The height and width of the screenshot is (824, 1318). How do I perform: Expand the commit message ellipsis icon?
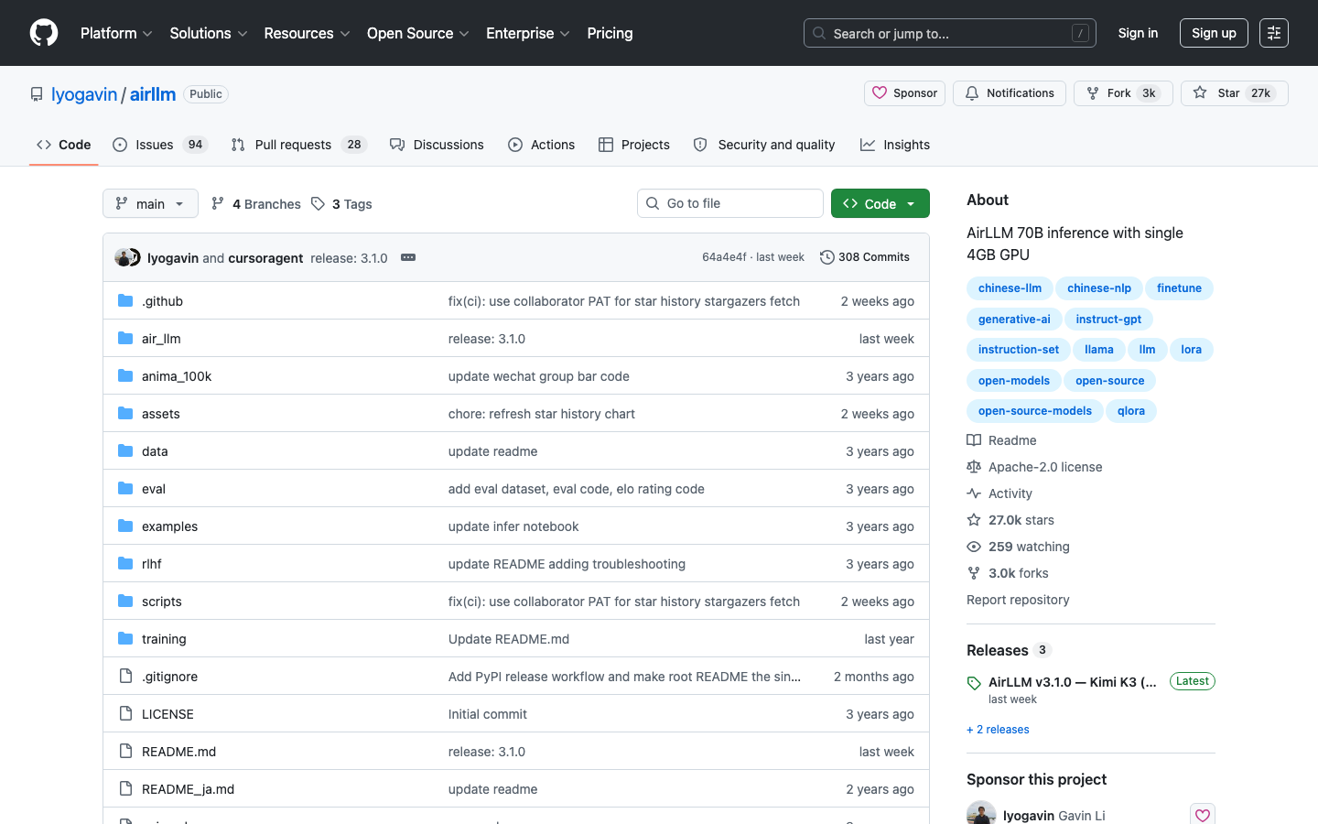pos(408,257)
